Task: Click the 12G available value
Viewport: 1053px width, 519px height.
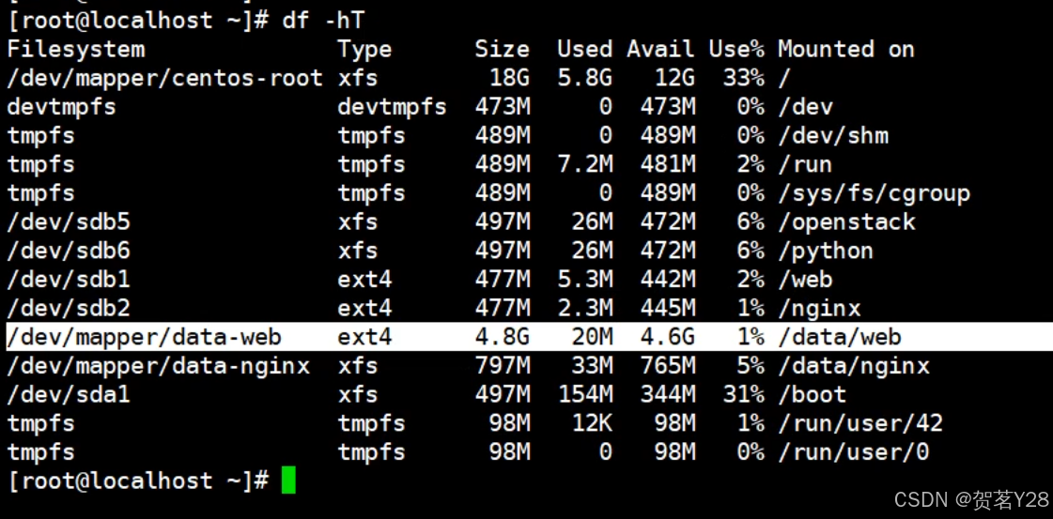Action: [674, 79]
